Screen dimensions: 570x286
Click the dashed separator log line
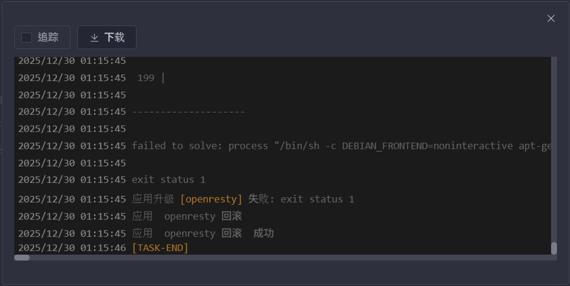click(x=188, y=111)
